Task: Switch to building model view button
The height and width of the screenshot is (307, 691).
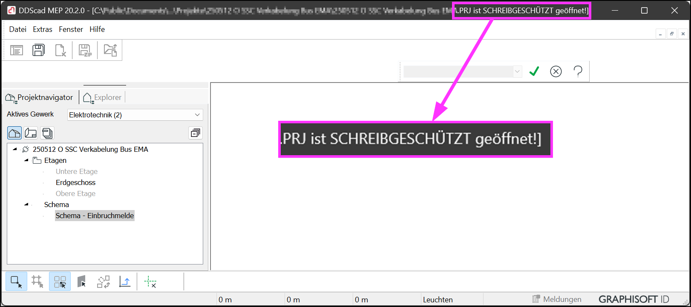Action: point(14,133)
